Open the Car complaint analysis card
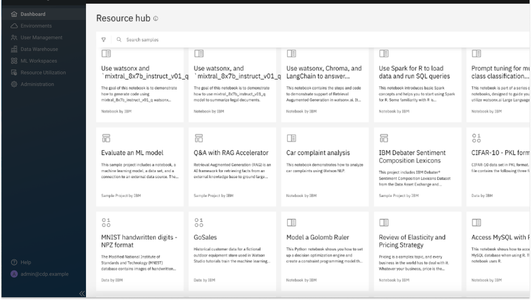The width and height of the screenshot is (531, 300). 325,167
